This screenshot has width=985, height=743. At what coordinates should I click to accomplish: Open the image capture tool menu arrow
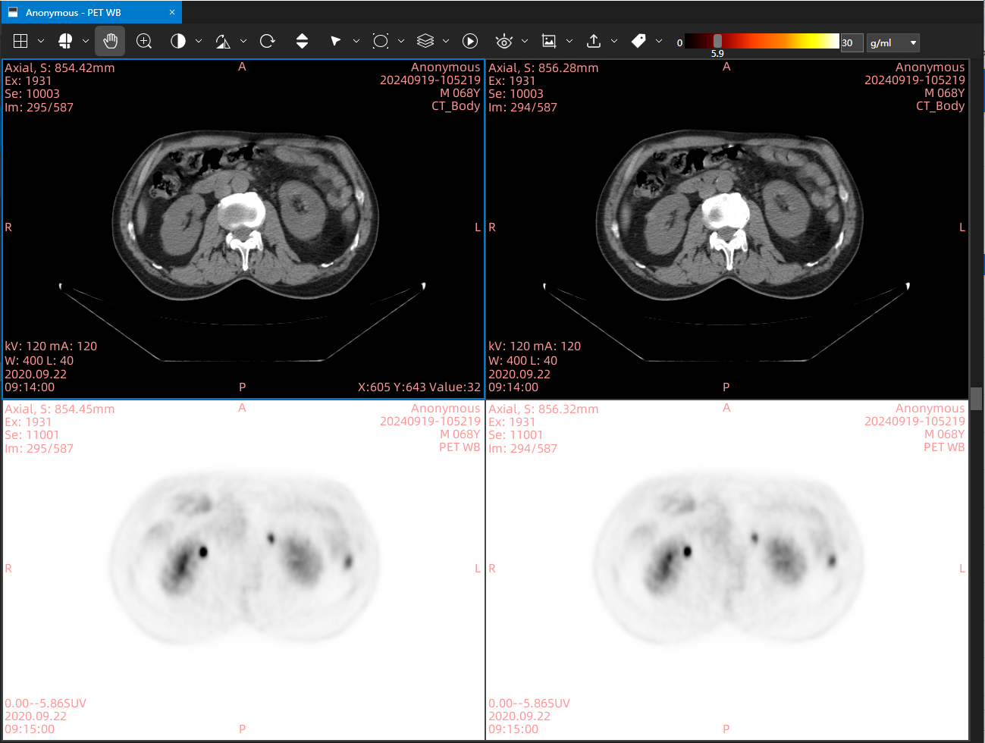(x=569, y=41)
